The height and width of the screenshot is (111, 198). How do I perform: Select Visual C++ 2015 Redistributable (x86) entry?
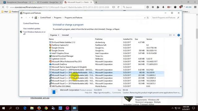click(x=106, y=84)
